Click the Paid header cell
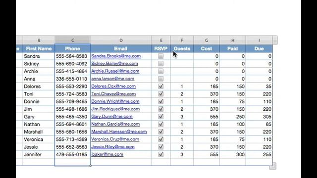 [233, 48]
